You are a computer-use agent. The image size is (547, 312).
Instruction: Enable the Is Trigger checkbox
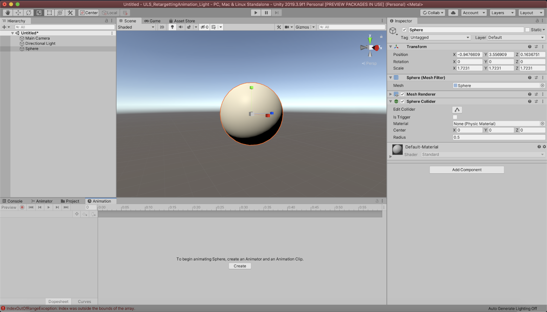pos(455,117)
